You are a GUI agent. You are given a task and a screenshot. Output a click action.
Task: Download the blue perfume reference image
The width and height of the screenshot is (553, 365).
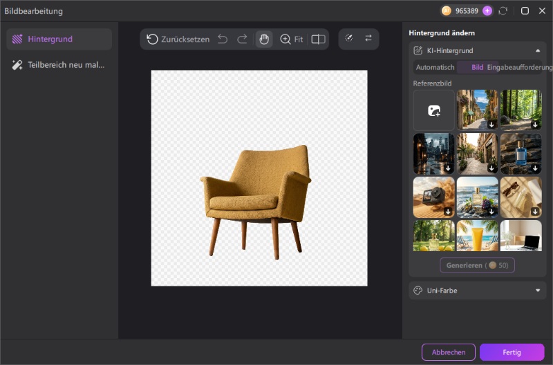[535, 168]
